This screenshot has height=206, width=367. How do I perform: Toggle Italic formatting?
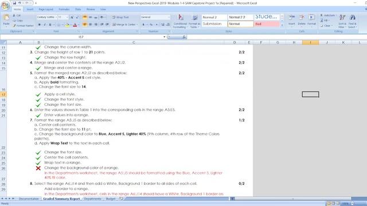pos(45,25)
